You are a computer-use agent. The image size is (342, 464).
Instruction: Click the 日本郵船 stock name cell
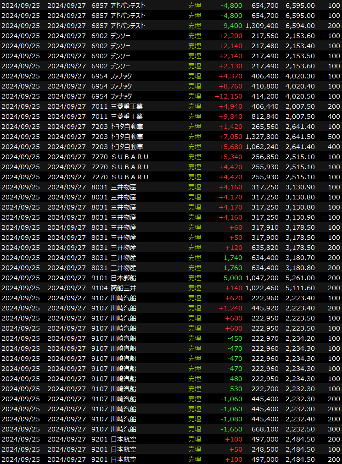123,278
